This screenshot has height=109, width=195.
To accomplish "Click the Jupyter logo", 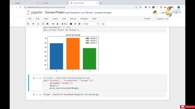I will pyautogui.click(x=34, y=12).
